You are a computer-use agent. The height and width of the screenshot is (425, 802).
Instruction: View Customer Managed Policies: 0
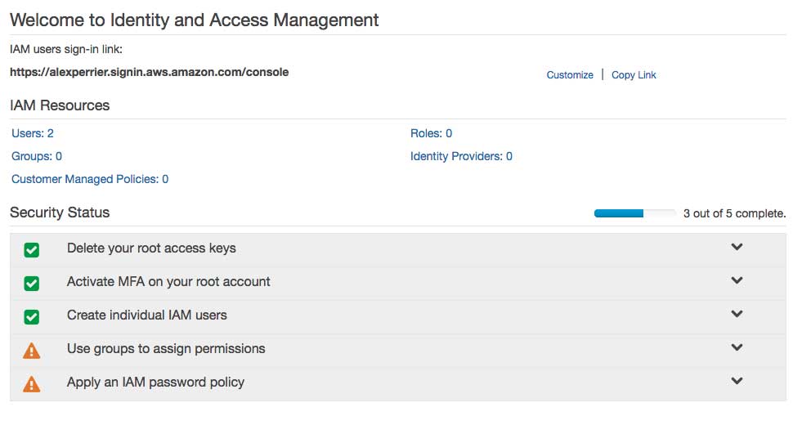(90, 179)
